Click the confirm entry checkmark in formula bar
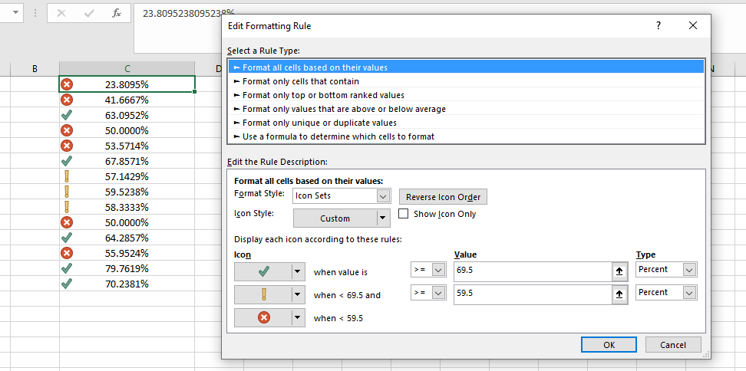 coord(89,13)
